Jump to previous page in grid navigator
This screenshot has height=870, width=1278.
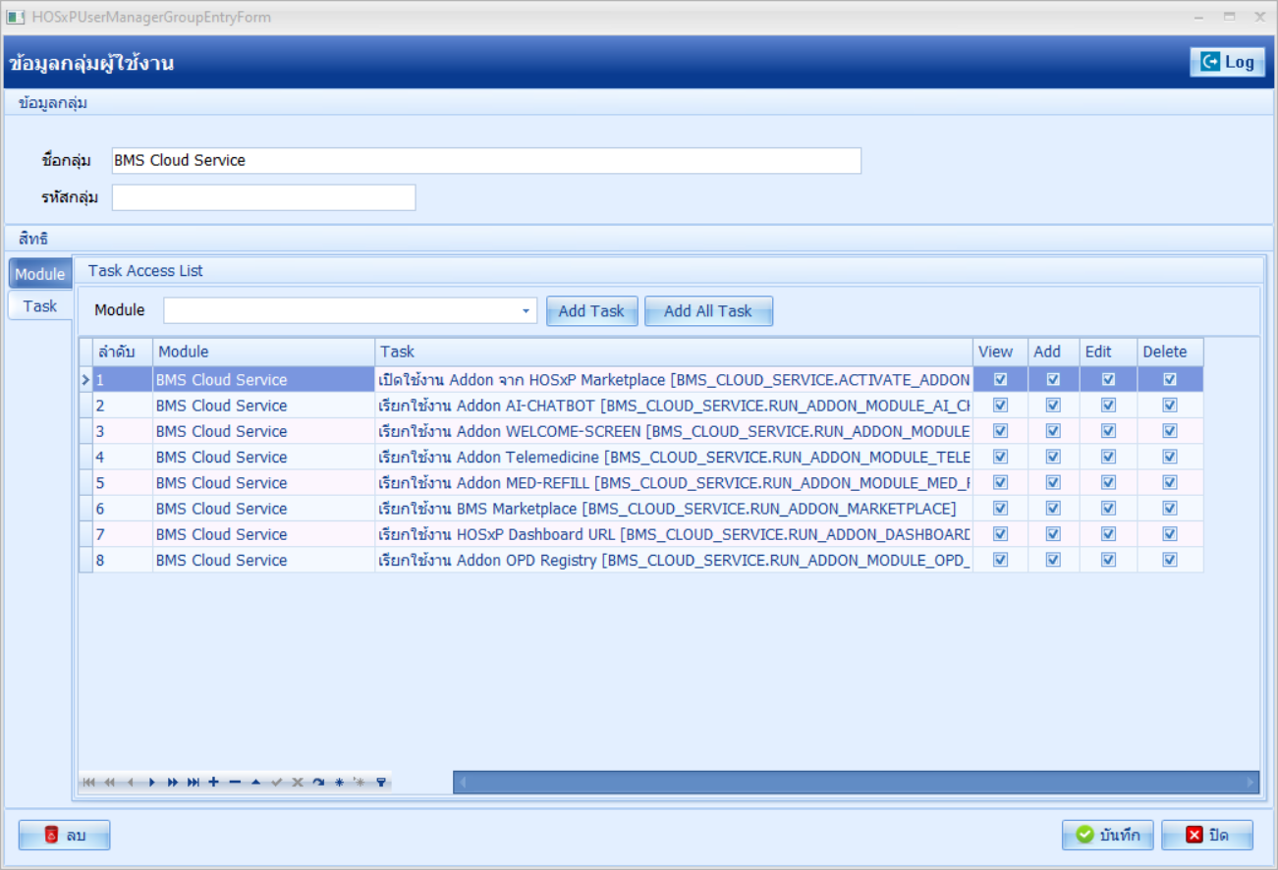pos(109,783)
